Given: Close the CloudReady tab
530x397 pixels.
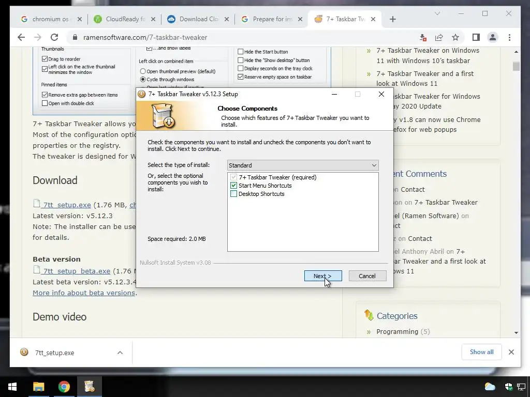Looking at the screenshot, I should 153,19.
